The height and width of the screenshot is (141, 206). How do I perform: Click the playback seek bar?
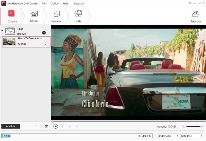(128, 122)
